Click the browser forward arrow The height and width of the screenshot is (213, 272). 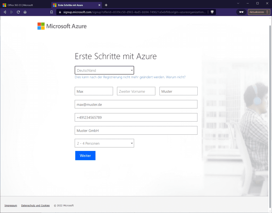(x=11, y=12)
